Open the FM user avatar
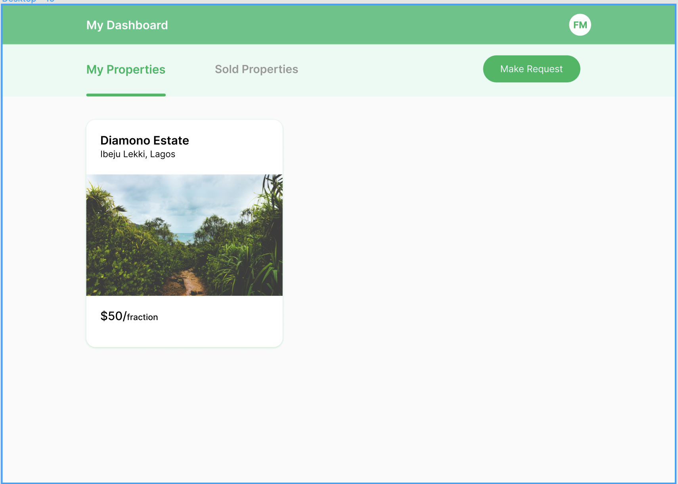This screenshot has height=484, width=678. click(580, 25)
